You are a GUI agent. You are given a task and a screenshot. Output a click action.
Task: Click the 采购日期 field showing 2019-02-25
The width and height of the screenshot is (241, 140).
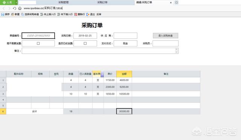(85, 36)
